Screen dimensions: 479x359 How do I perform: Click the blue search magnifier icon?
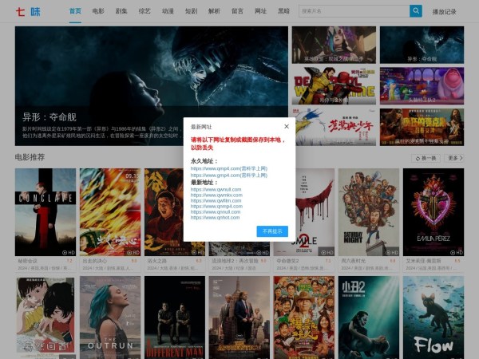415,11
